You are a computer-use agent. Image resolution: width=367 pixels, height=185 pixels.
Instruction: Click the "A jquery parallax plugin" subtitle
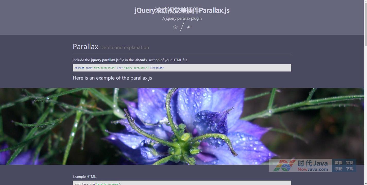[182, 19]
